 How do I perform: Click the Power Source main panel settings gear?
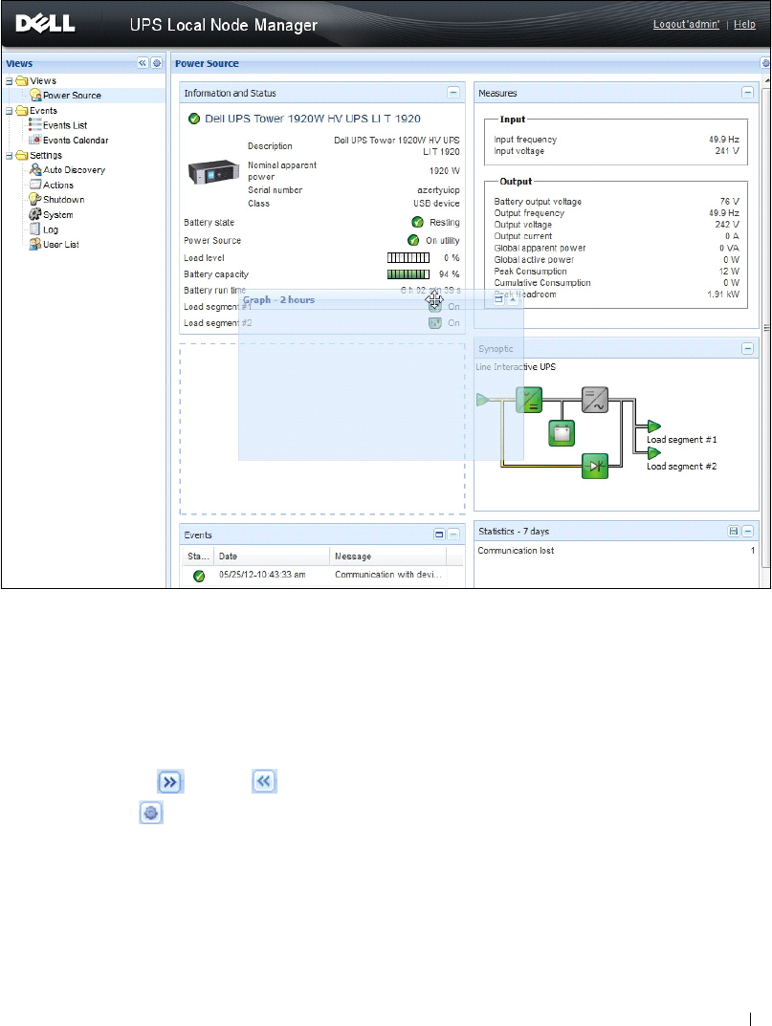coord(764,63)
